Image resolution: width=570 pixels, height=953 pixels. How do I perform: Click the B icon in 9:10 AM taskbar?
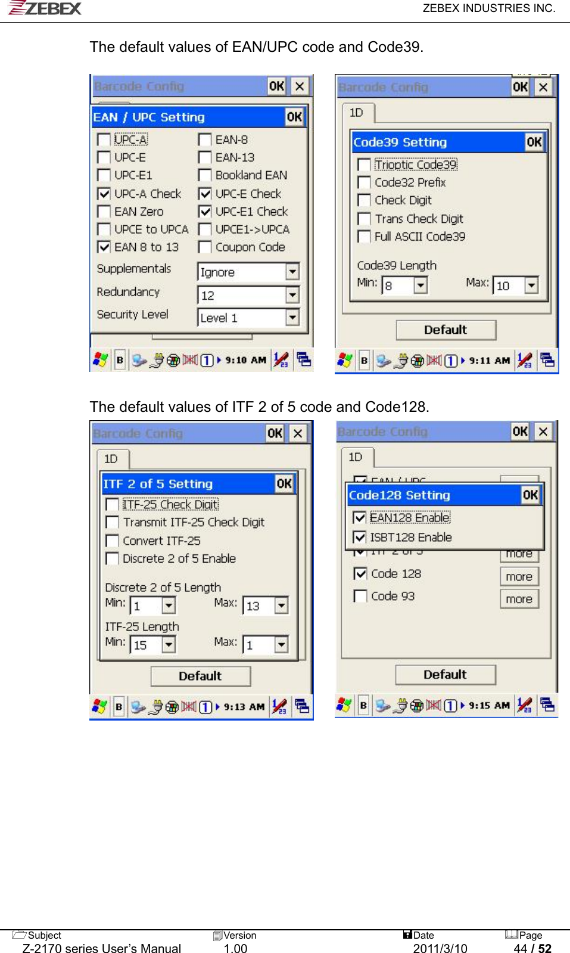point(120,360)
